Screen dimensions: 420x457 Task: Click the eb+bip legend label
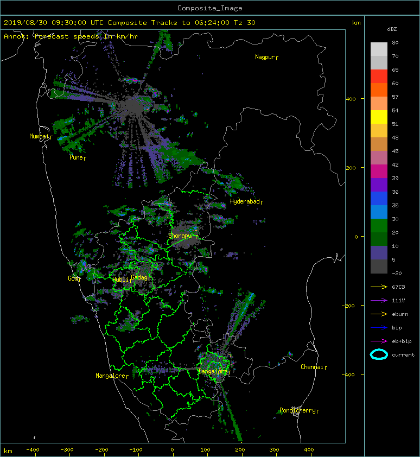tap(402, 341)
